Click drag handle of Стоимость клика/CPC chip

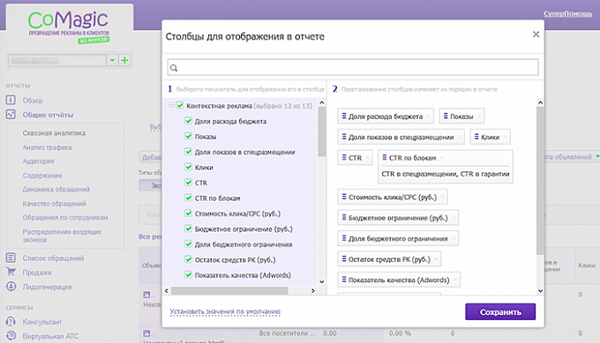[344, 197]
